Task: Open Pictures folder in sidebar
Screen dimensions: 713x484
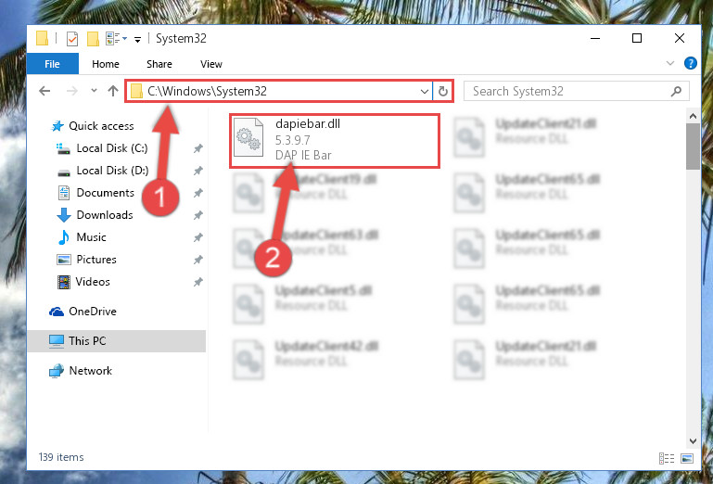Action: coord(96,260)
